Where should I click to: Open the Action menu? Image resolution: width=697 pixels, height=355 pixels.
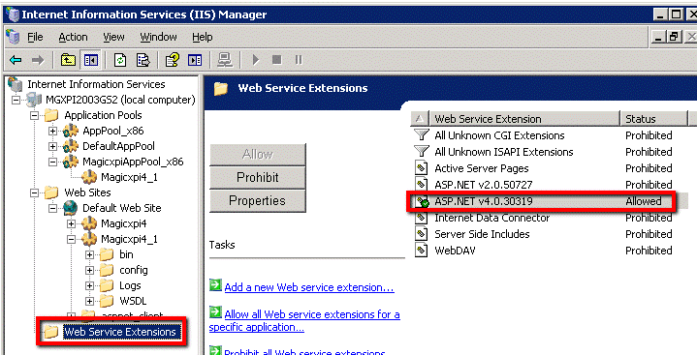(x=73, y=38)
